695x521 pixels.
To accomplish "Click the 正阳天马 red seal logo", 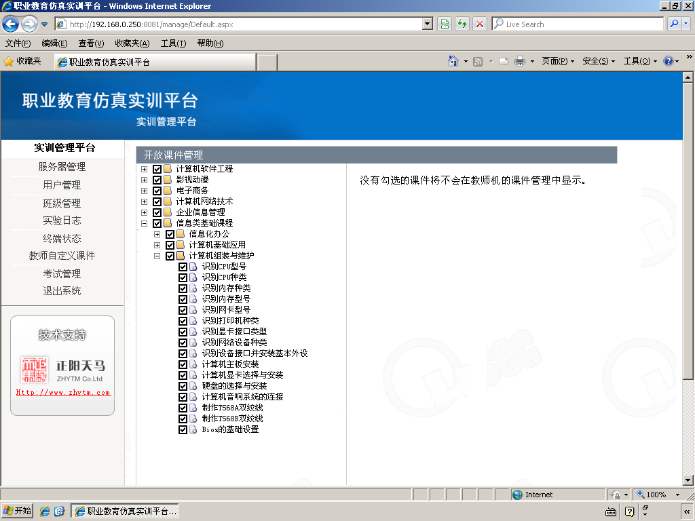I will 34,370.
